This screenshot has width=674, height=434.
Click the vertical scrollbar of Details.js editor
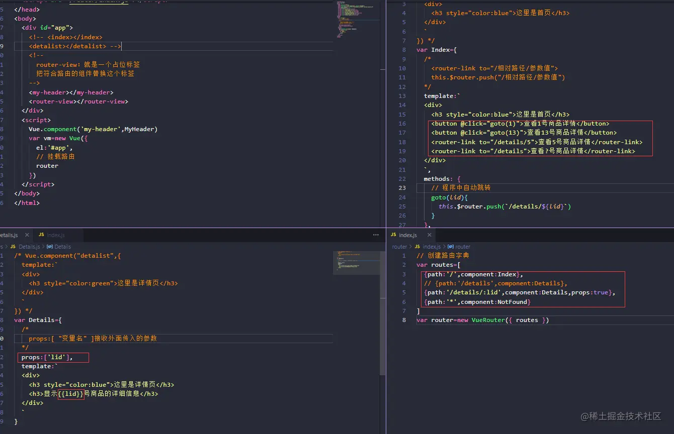[x=382, y=313]
